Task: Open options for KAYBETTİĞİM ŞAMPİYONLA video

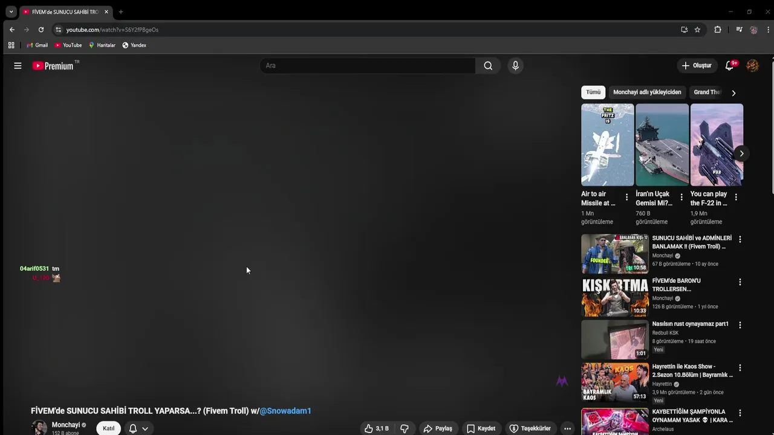Action: point(740,413)
